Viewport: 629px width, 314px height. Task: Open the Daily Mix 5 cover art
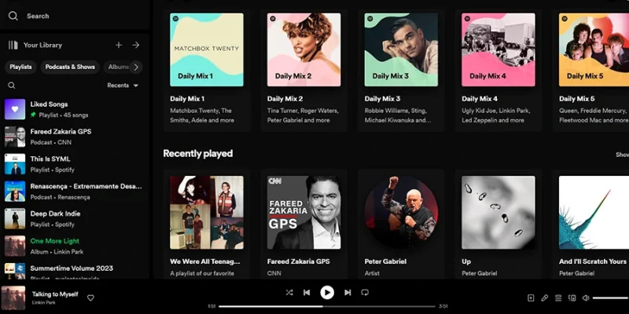pyautogui.click(x=594, y=49)
